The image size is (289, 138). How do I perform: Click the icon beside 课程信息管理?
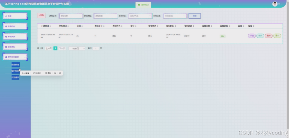click(6, 57)
